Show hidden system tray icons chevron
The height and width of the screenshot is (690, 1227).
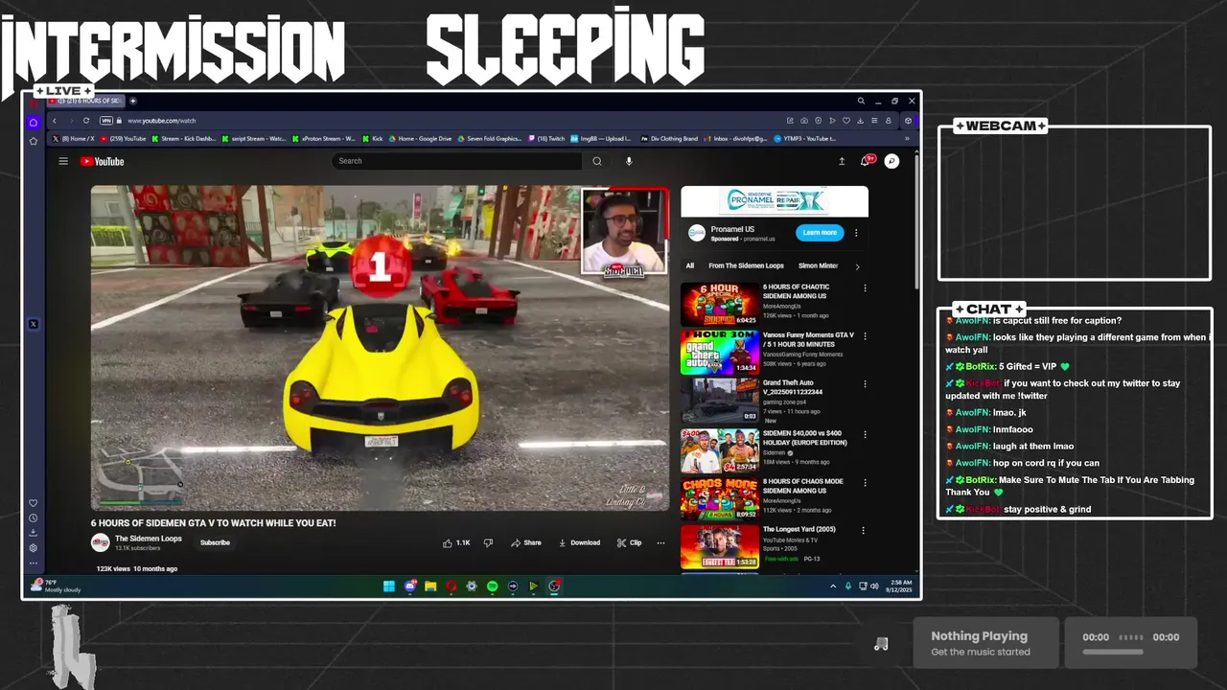(833, 586)
